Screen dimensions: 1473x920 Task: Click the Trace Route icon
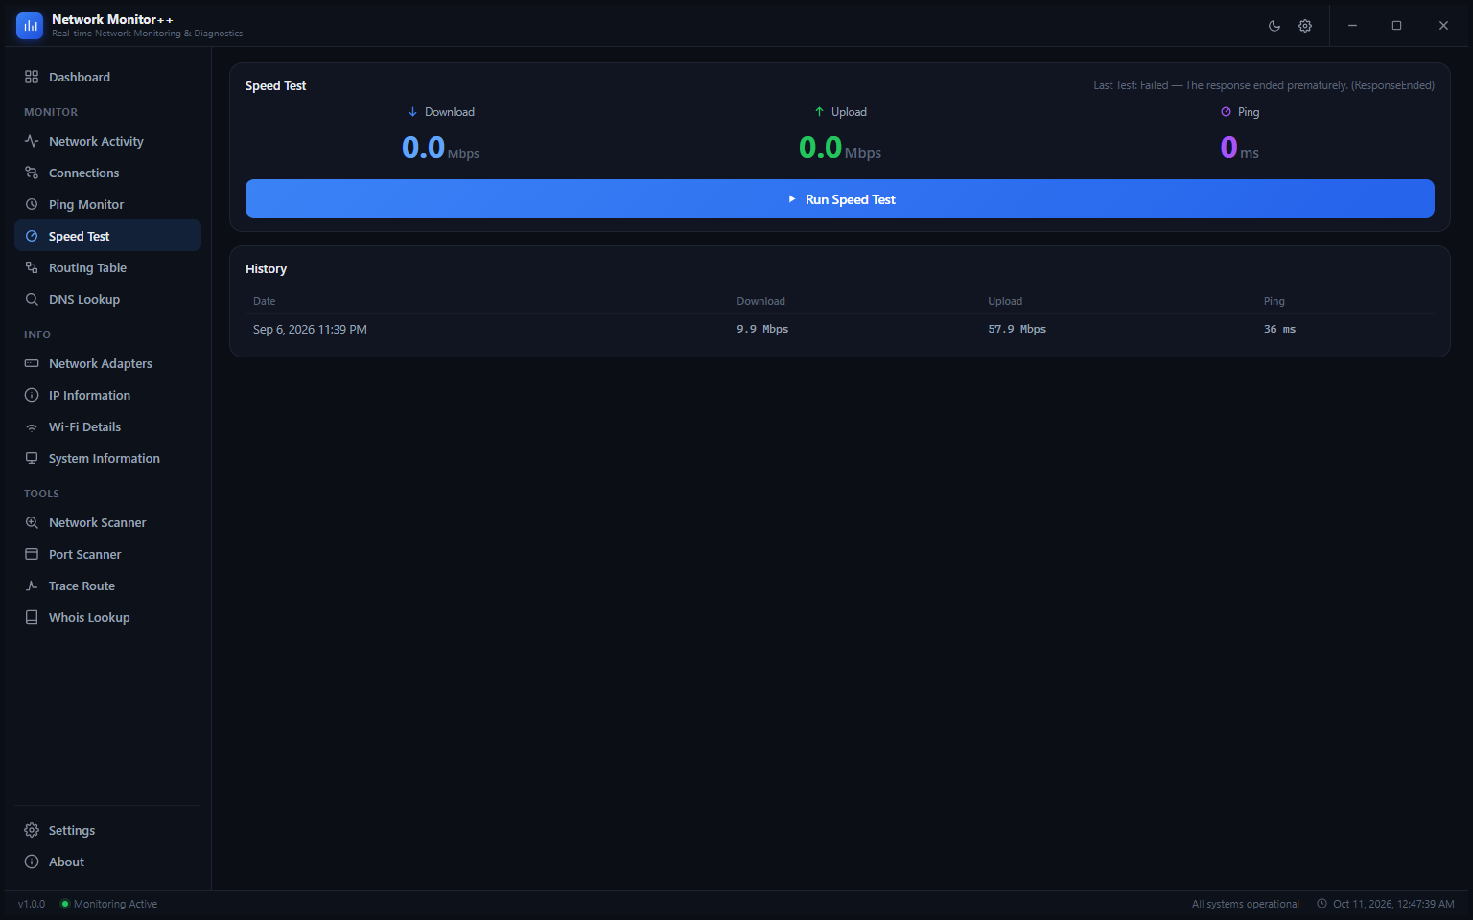point(32,586)
